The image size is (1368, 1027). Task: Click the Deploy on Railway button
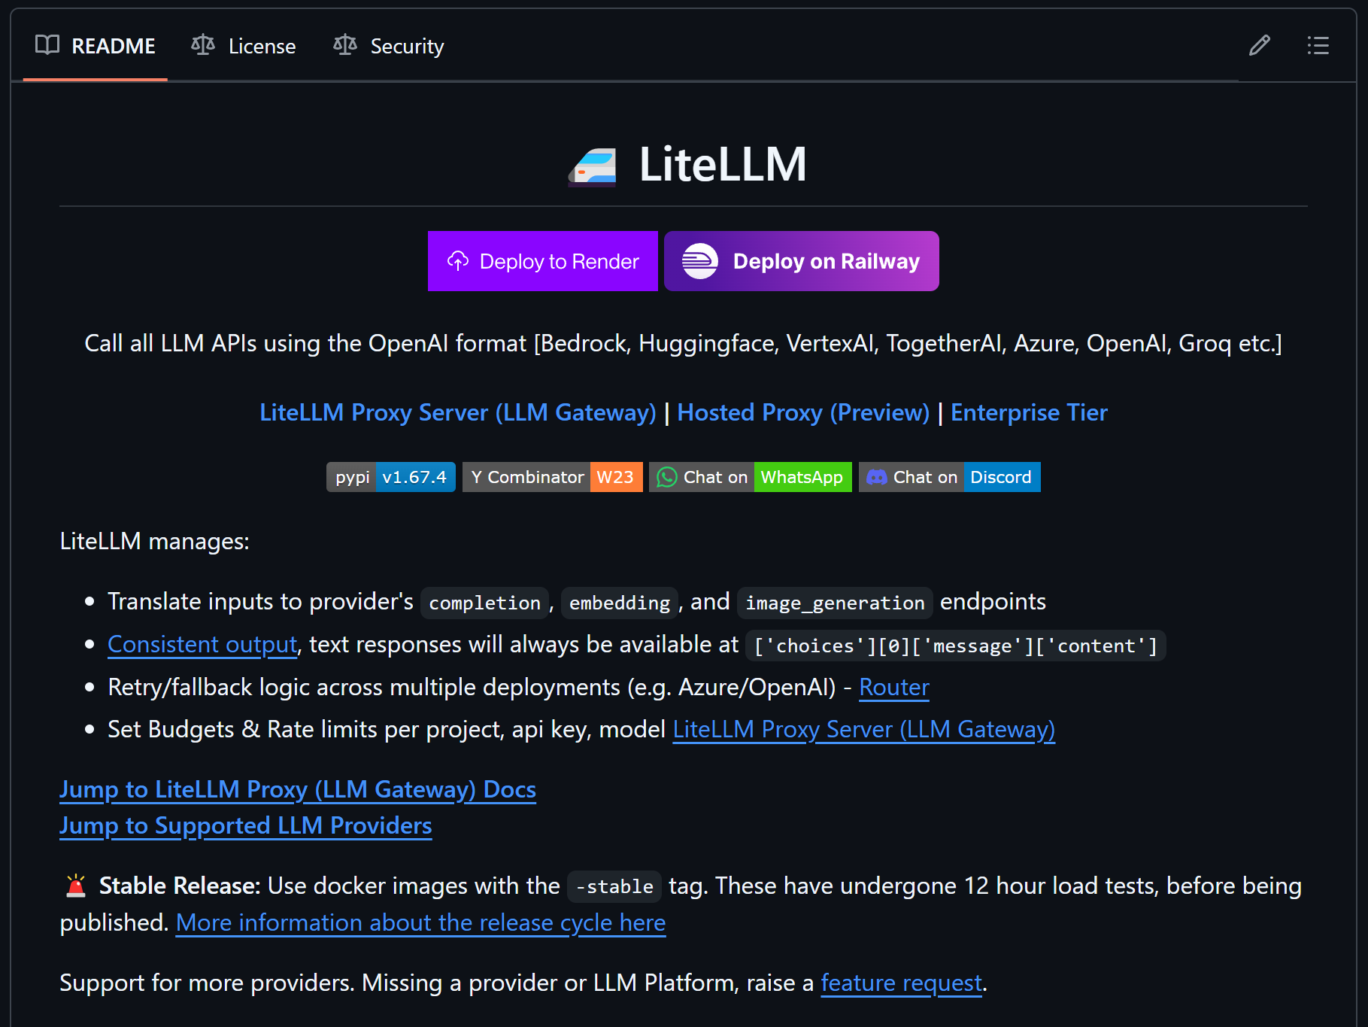[802, 261]
